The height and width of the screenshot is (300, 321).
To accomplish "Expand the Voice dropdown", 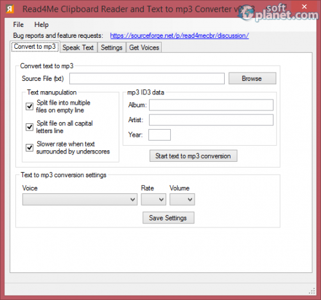I will pos(80,200).
